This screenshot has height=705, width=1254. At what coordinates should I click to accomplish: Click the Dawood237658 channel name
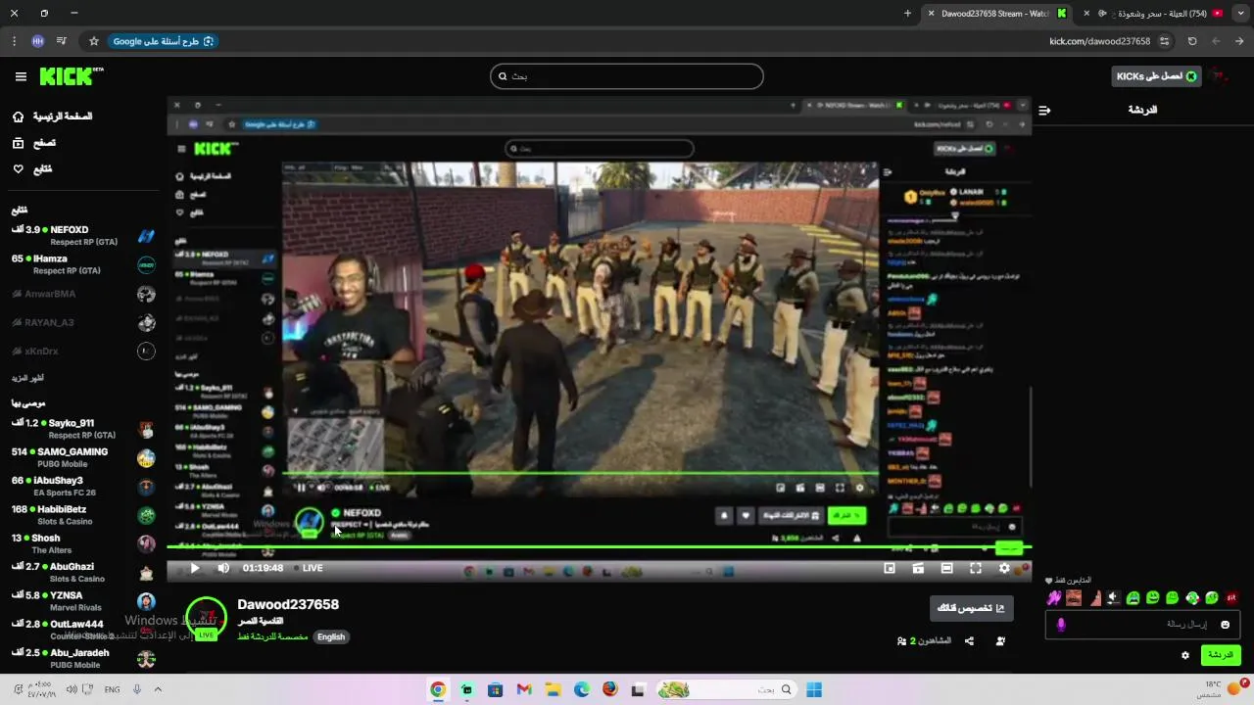click(288, 605)
